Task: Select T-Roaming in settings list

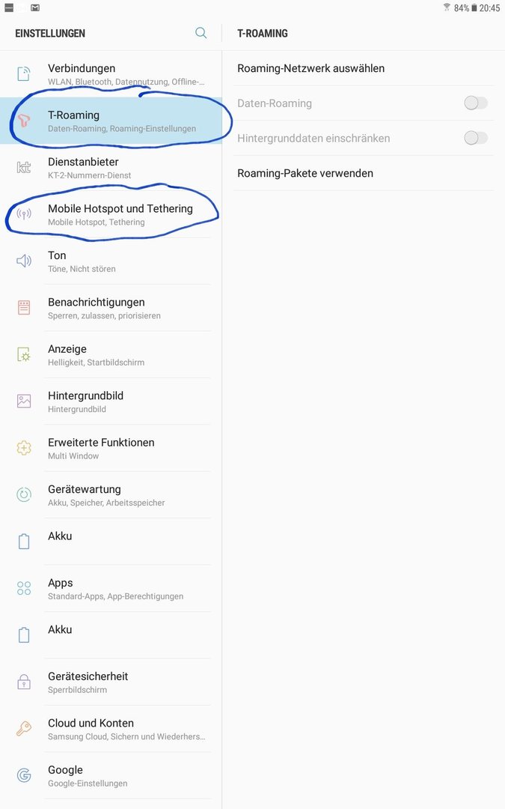Action: [111, 121]
